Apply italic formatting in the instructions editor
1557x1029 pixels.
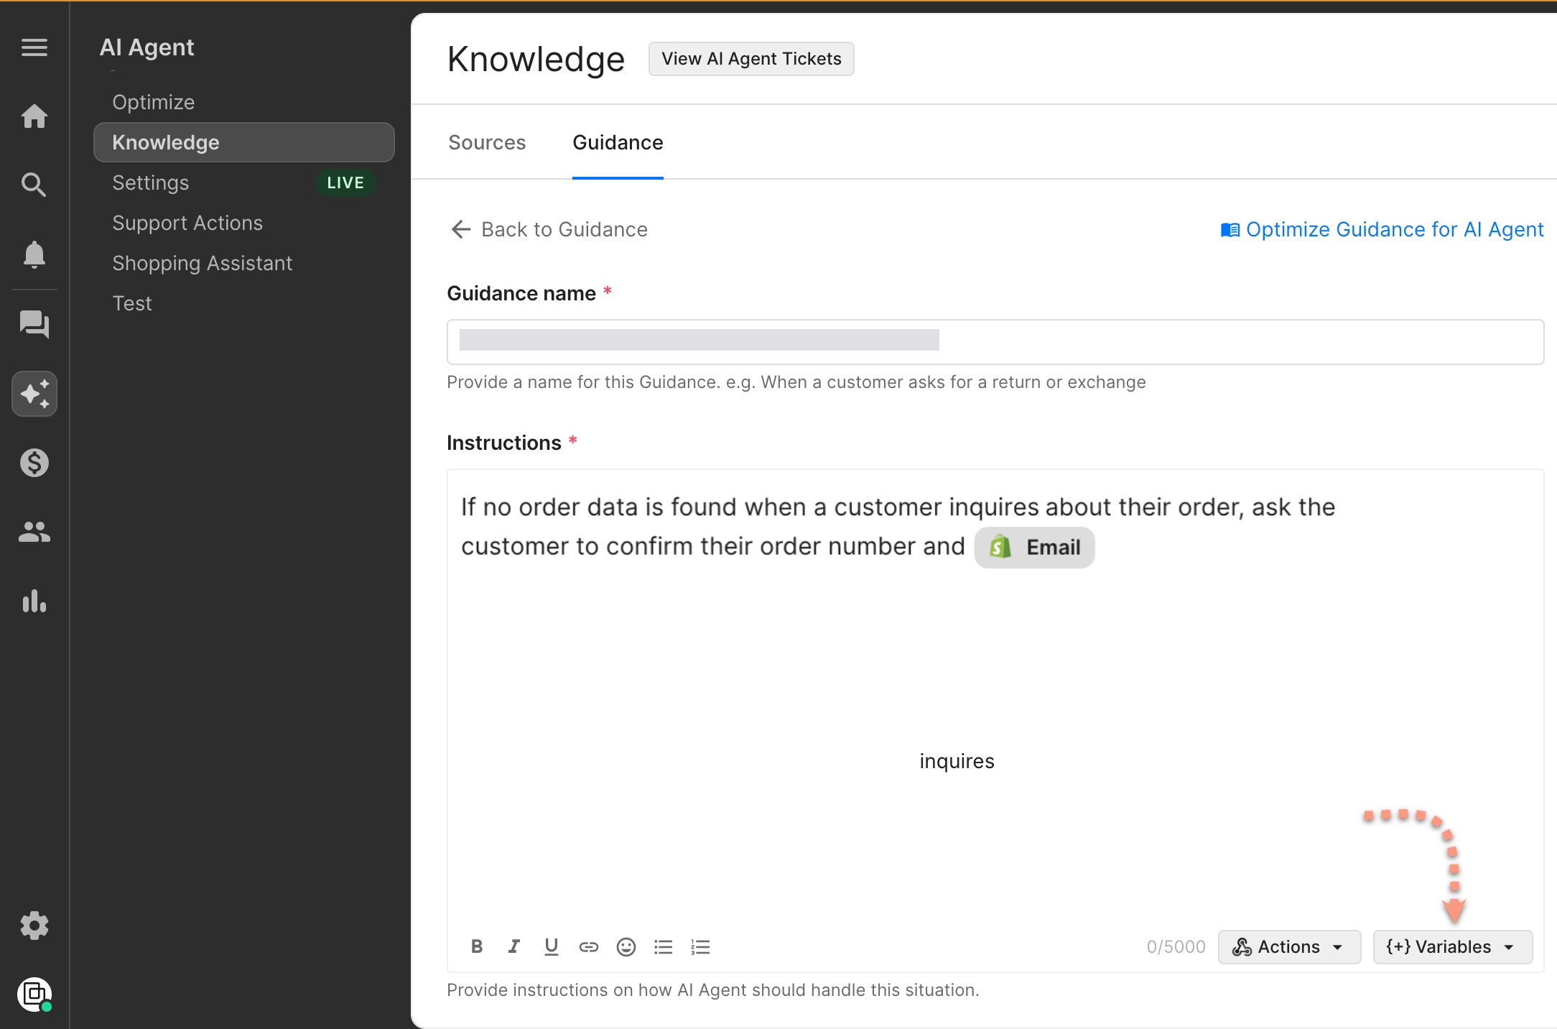pos(514,947)
